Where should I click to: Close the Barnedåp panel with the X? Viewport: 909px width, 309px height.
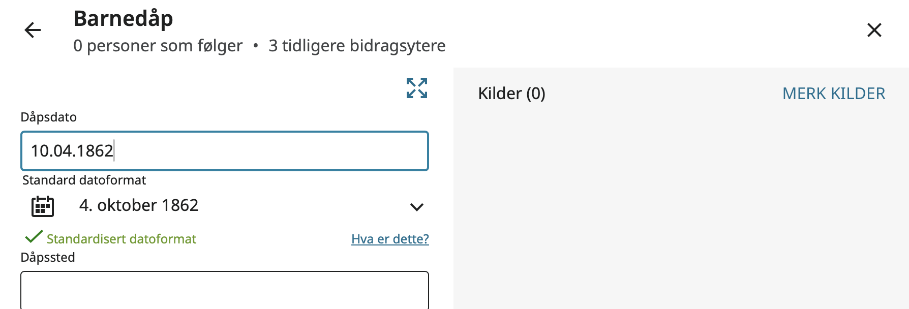click(x=874, y=30)
